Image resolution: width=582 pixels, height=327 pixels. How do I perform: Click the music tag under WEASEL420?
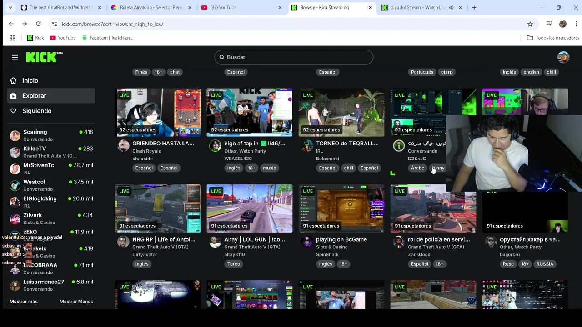[269, 168]
